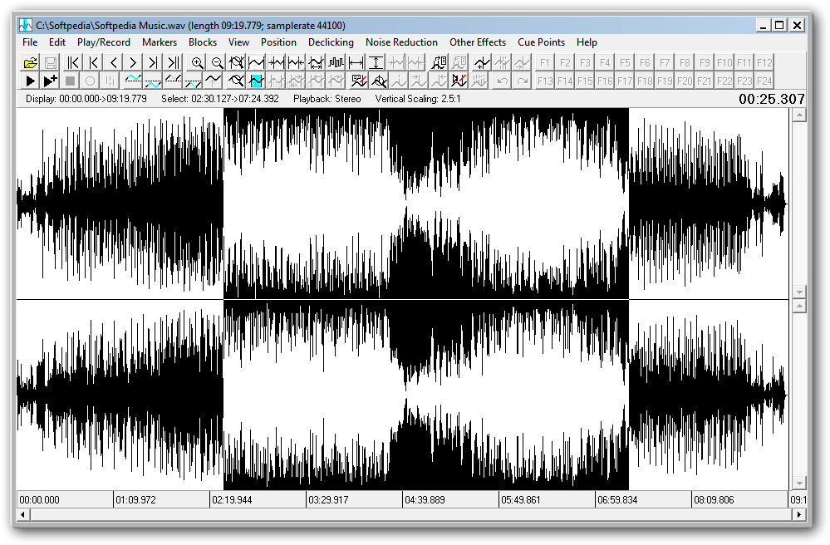830x545 pixels.
Task: Click upper channel scrollbar up arrow
Action: [x=799, y=115]
